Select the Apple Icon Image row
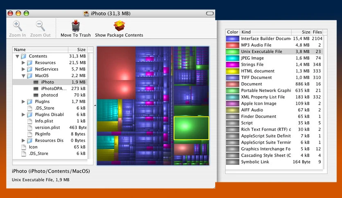 point(274,103)
